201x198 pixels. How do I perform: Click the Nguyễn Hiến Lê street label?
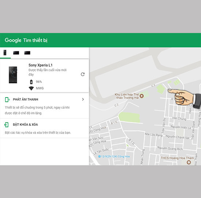click(181, 127)
